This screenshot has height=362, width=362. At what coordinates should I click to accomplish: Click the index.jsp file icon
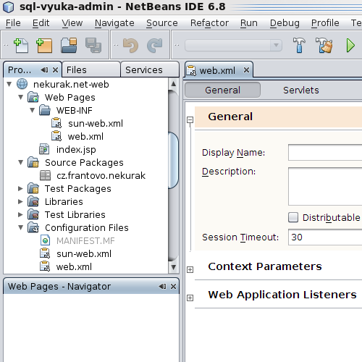(x=44, y=149)
